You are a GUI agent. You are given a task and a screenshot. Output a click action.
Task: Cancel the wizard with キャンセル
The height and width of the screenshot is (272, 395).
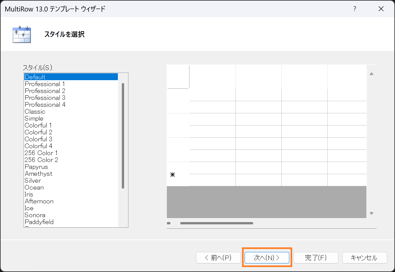364,258
